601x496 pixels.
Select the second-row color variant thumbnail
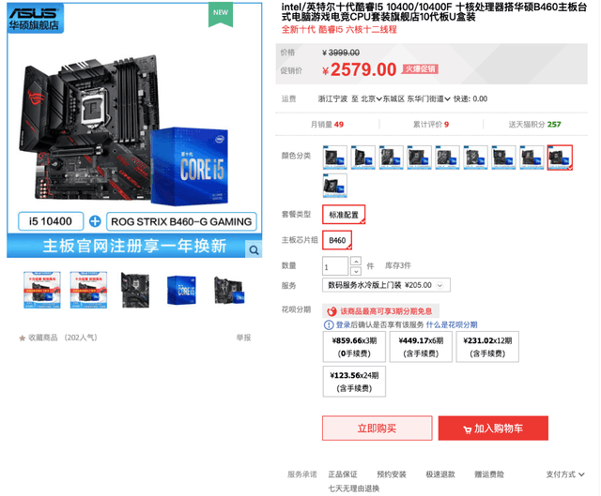tap(334, 186)
